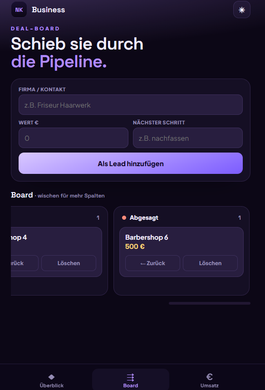Select the Barbershop 6 card title
Viewport: 265px width, 390px height.
click(x=147, y=237)
